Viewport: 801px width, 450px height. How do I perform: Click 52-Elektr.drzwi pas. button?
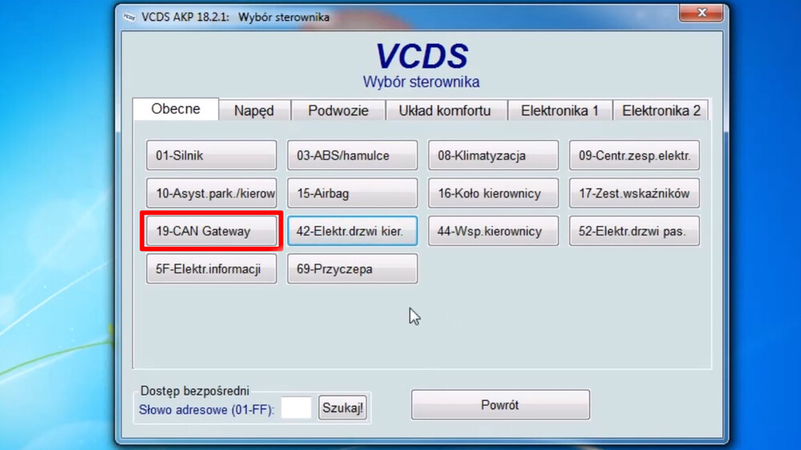pyautogui.click(x=634, y=231)
